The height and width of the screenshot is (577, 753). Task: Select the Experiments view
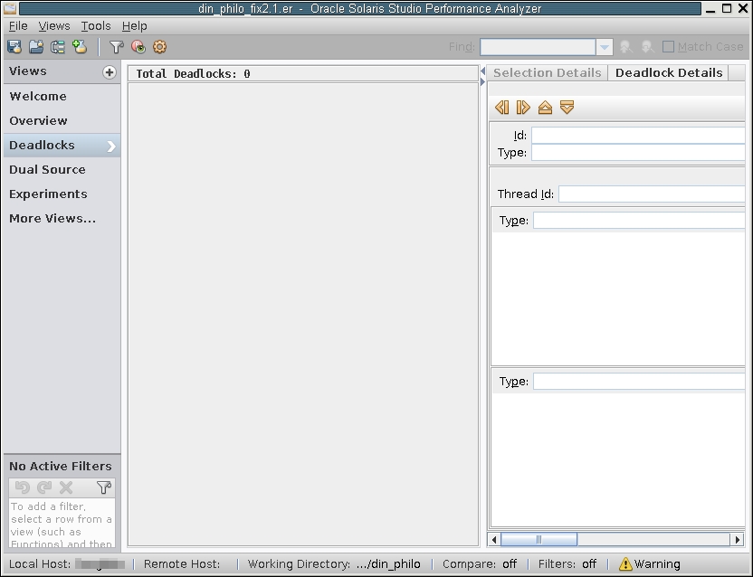pos(62,194)
